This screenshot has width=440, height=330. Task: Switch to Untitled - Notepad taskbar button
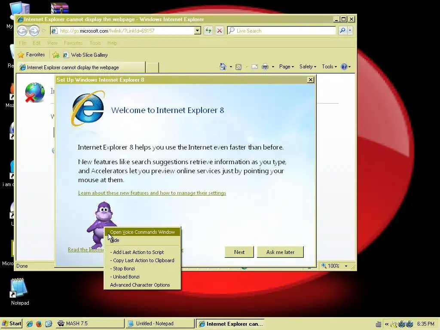pyautogui.click(x=160, y=324)
